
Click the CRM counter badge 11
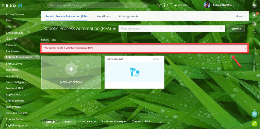point(14,27)
